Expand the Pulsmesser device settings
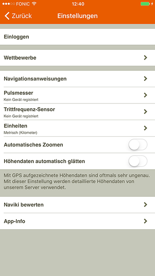 [77, 95]
